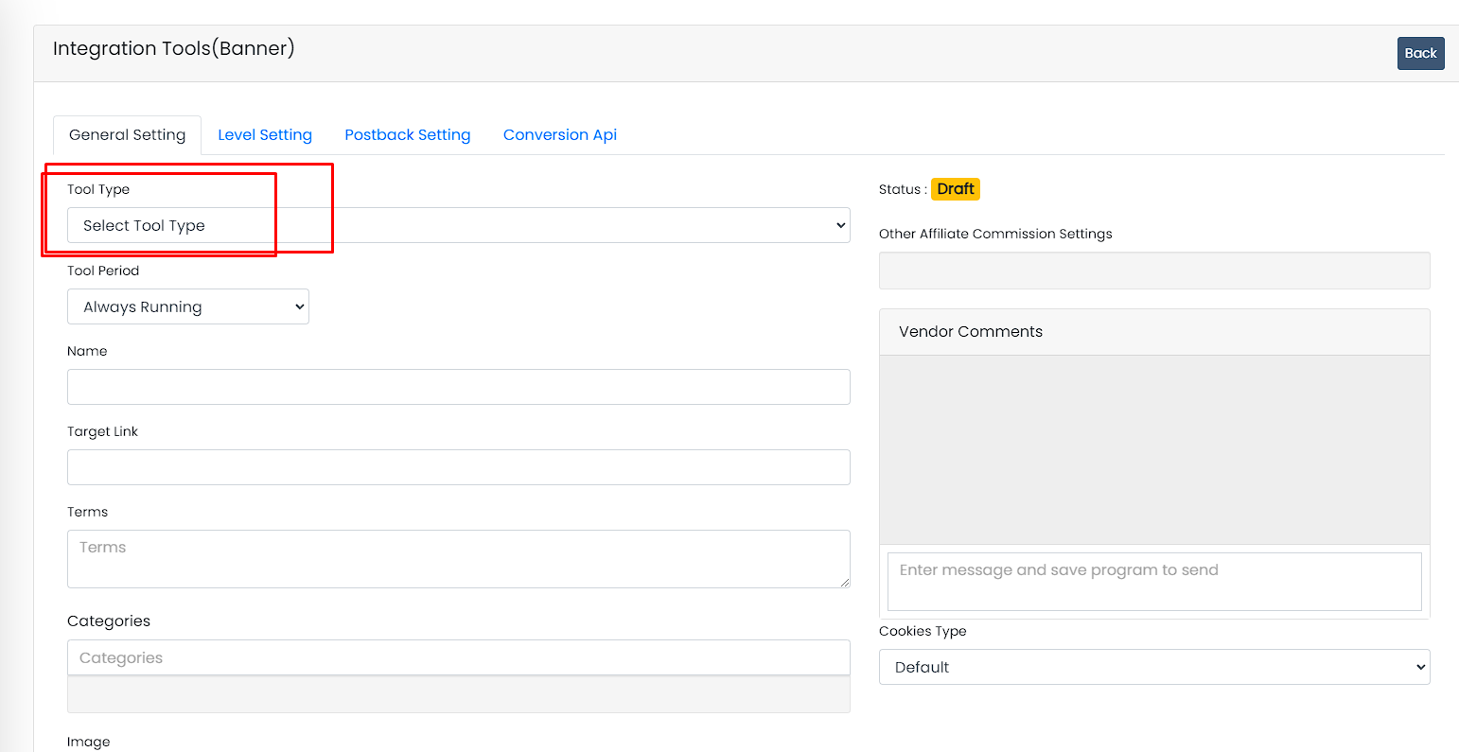
Task: Click the yellow Draft status badge
Action: (955, 189)
